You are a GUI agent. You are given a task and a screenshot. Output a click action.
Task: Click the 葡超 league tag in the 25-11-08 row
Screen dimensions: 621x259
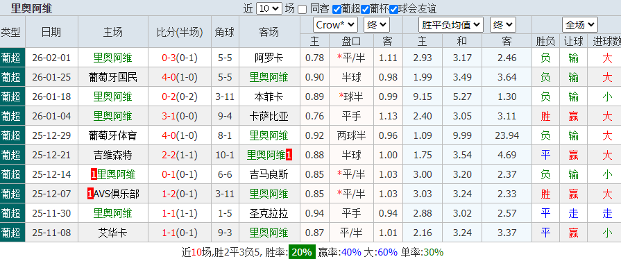click(x=10, y=233)
